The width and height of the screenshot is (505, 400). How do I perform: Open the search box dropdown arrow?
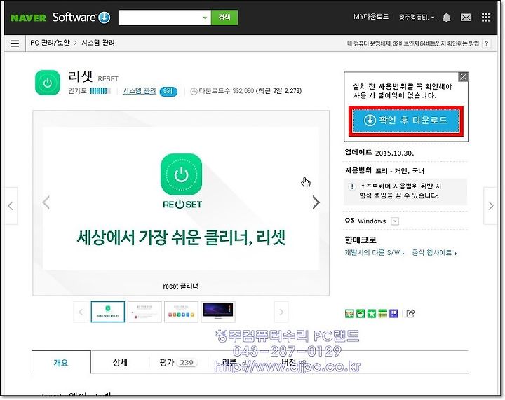pyautogui.click(x=205, y=18)
